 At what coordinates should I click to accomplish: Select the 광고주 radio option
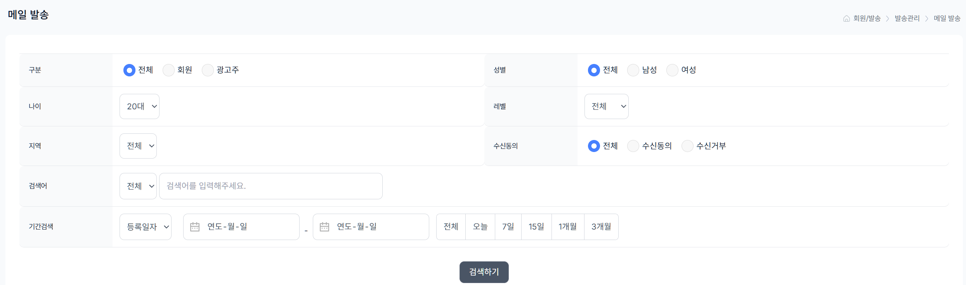click(x=208, y=70)
